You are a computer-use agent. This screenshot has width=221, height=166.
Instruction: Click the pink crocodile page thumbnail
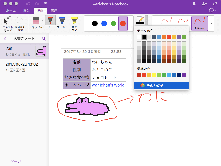pos(41,51)
